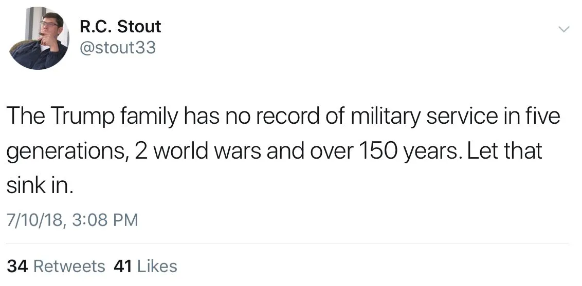Open the @stout33 handle link
Screen dimensions: 582x286
(118, 48)
